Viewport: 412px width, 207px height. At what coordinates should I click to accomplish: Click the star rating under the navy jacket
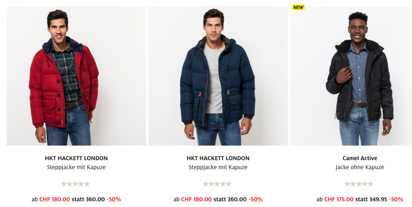(x=217, y=184)
